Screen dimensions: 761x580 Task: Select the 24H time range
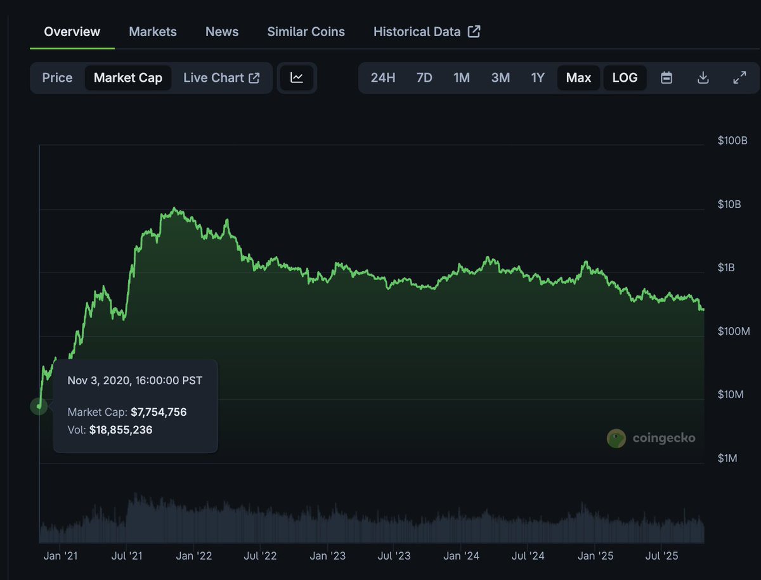(x=383, y=77)
